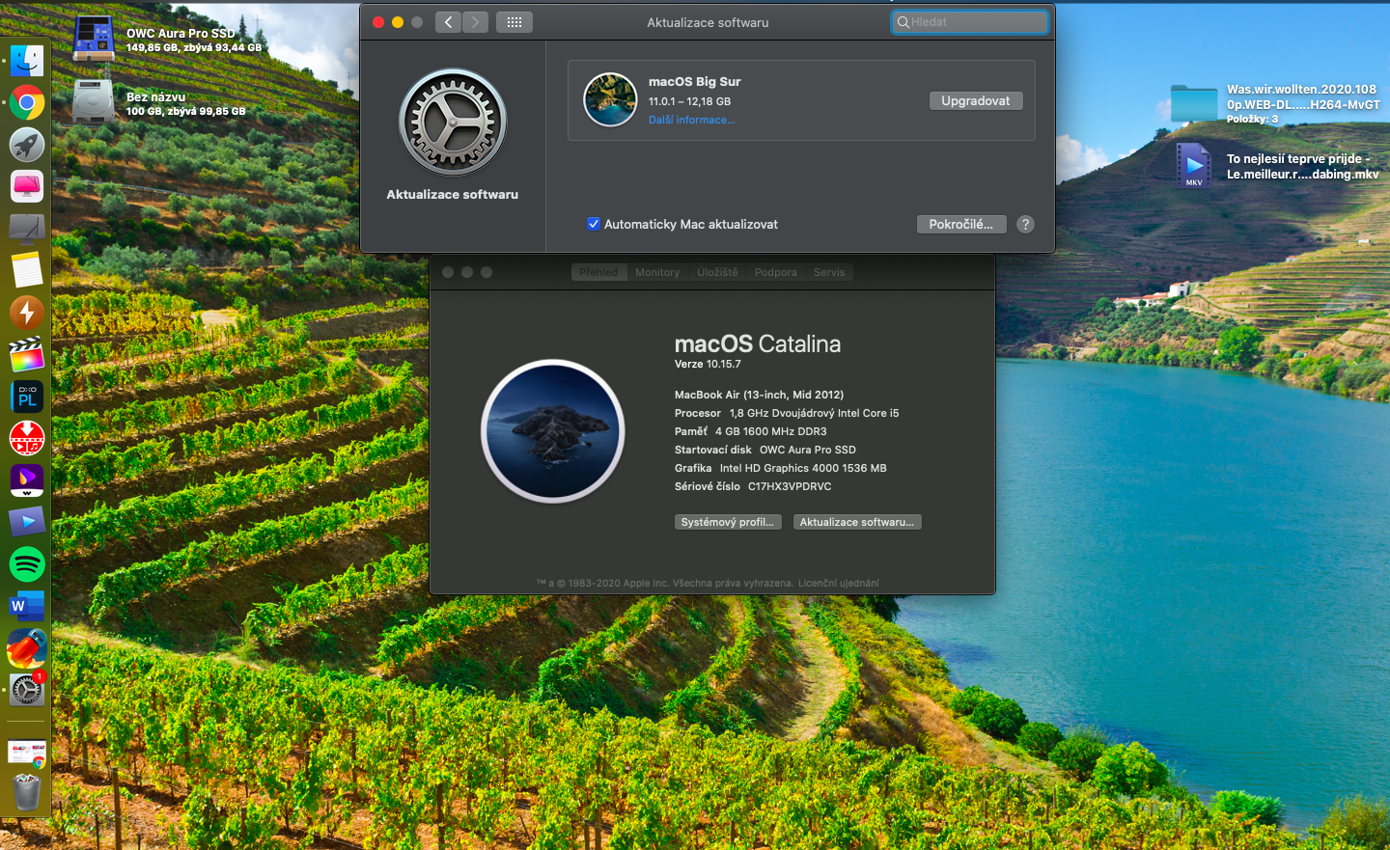This screenshot has height=850, width=1390.
Task: Select the Bez názvu desktop drive
Action: coord(94,101)
